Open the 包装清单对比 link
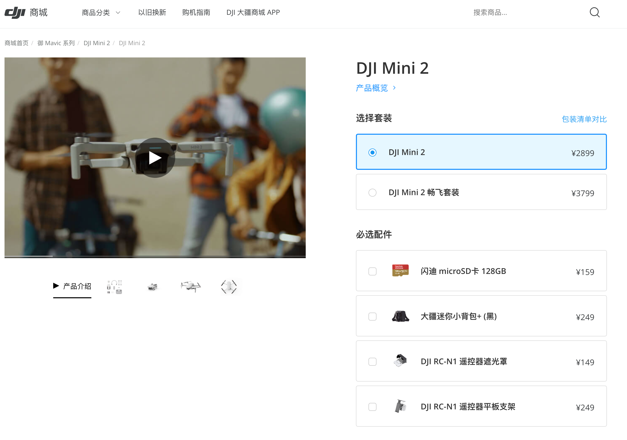 (584, 119)
